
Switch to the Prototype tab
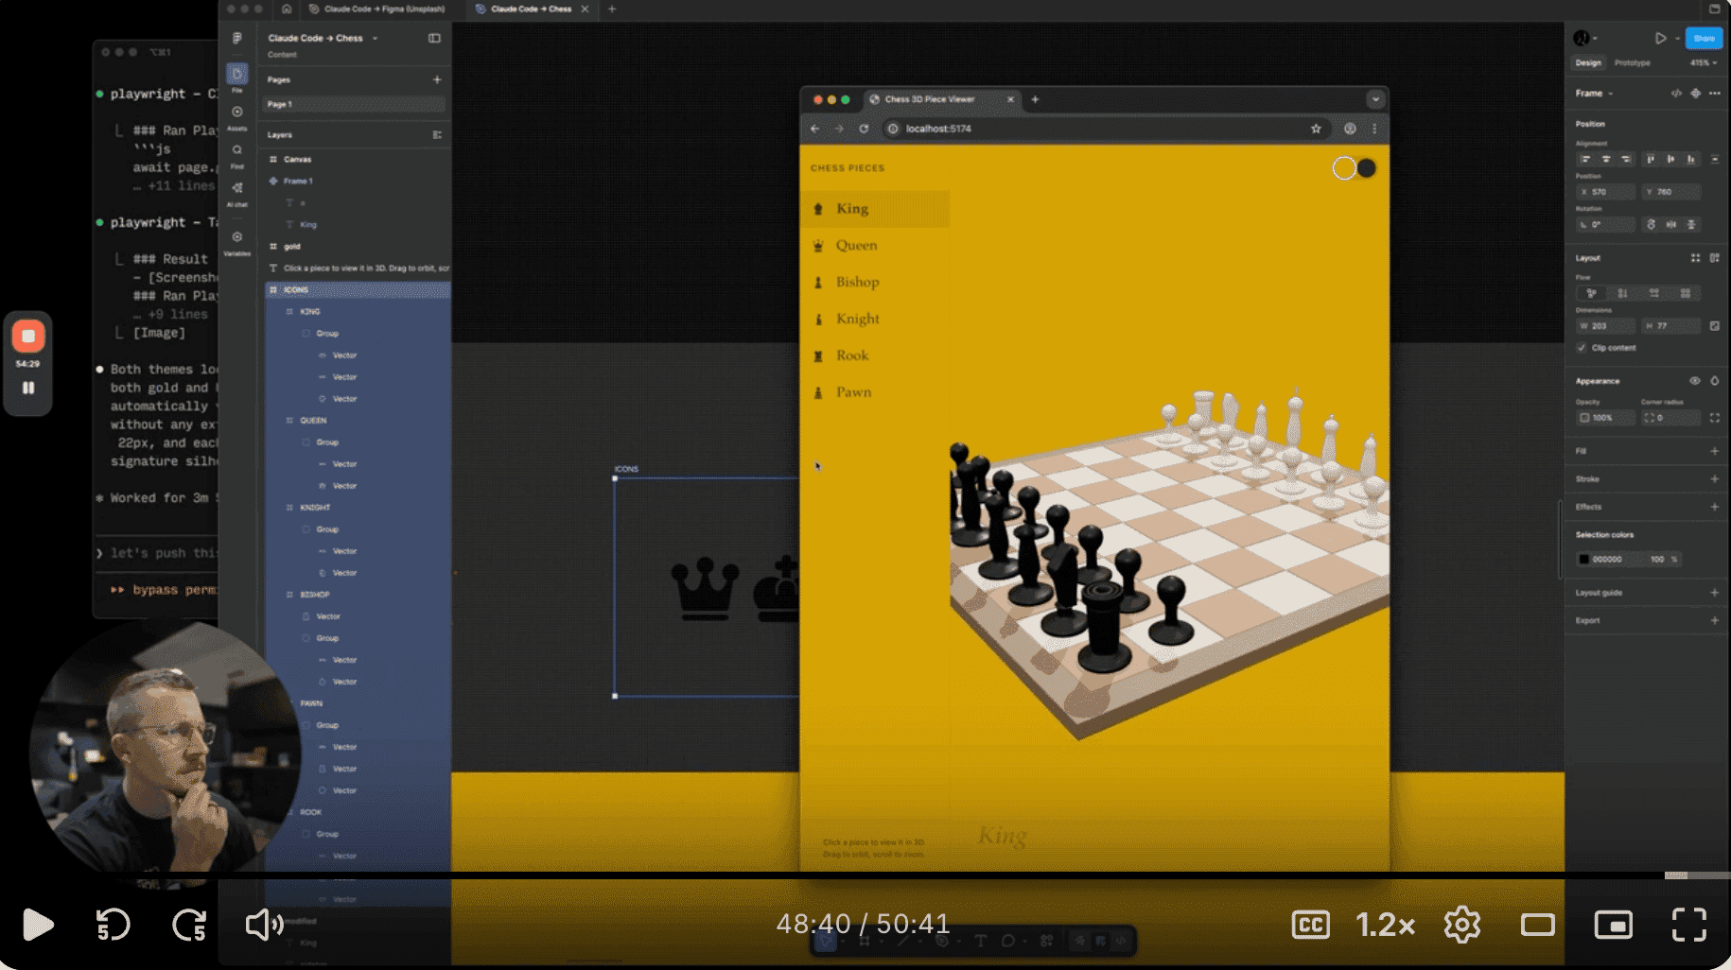tap(1632, 63)
